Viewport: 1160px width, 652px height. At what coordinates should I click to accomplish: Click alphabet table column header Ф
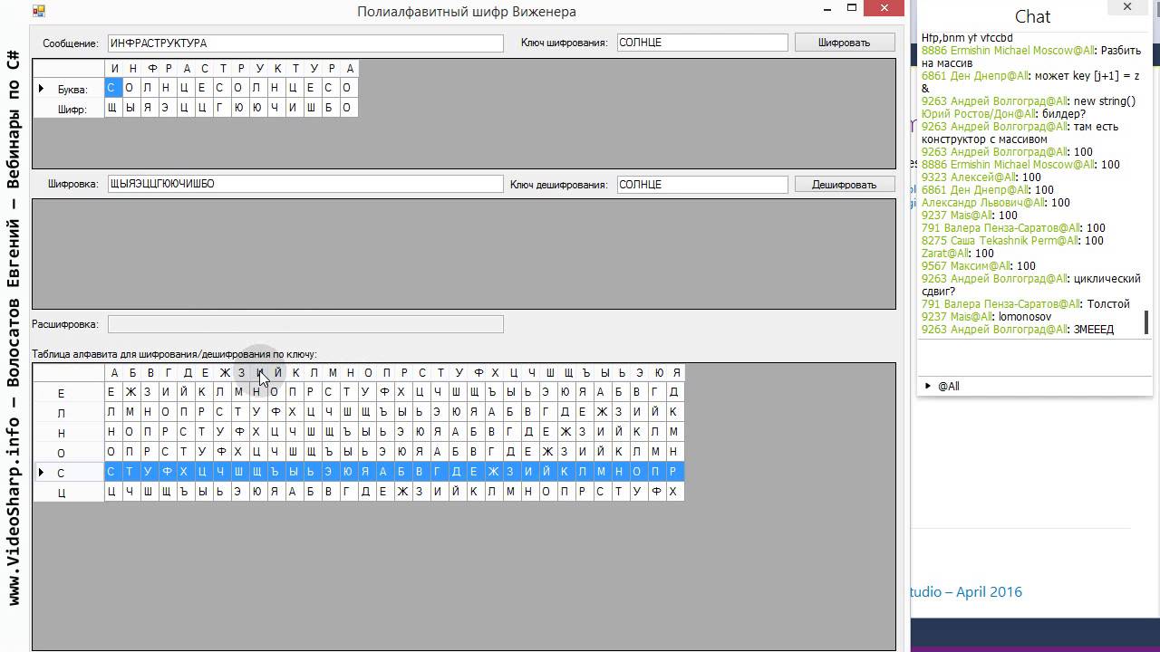[x=478, y=373]
